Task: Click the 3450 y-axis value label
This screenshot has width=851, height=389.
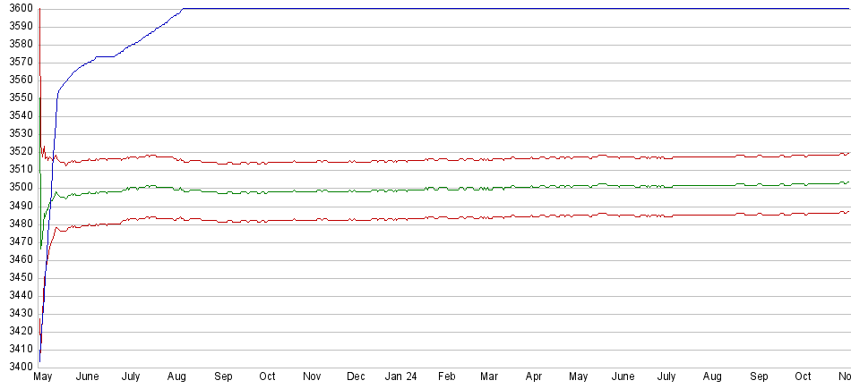Action: pos(18,277)
